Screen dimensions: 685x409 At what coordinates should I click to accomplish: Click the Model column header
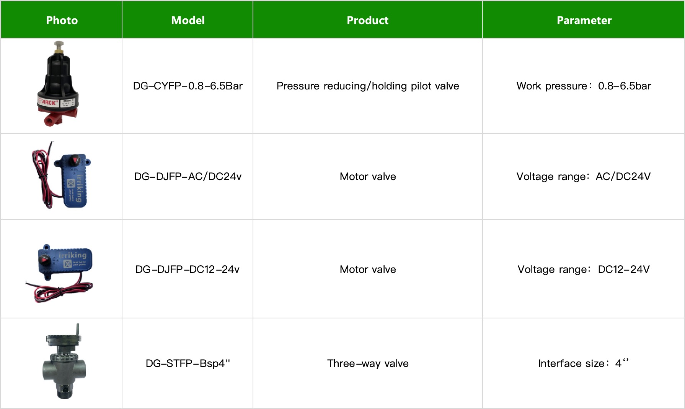pos(188,20)
